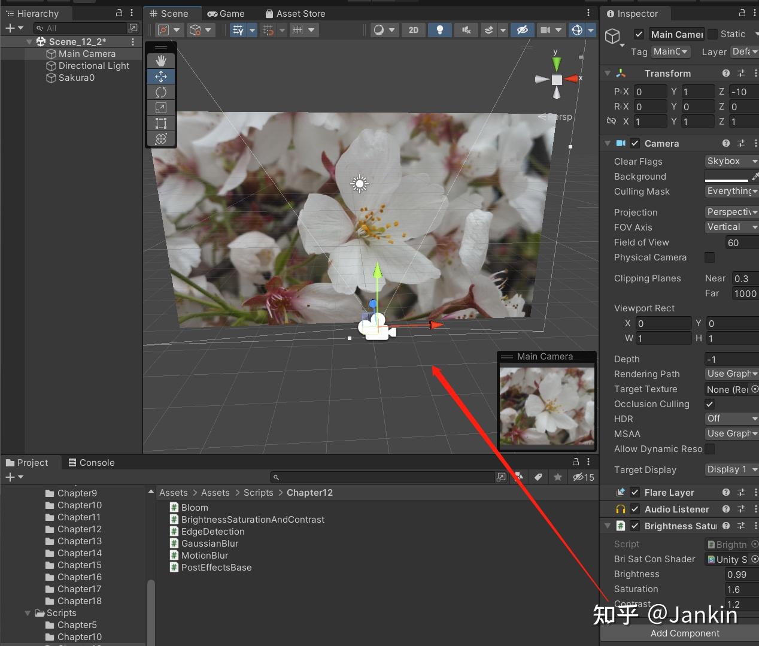759x646 pixels.
Task: Select the Rotate tool
Action: click(160, 92)
